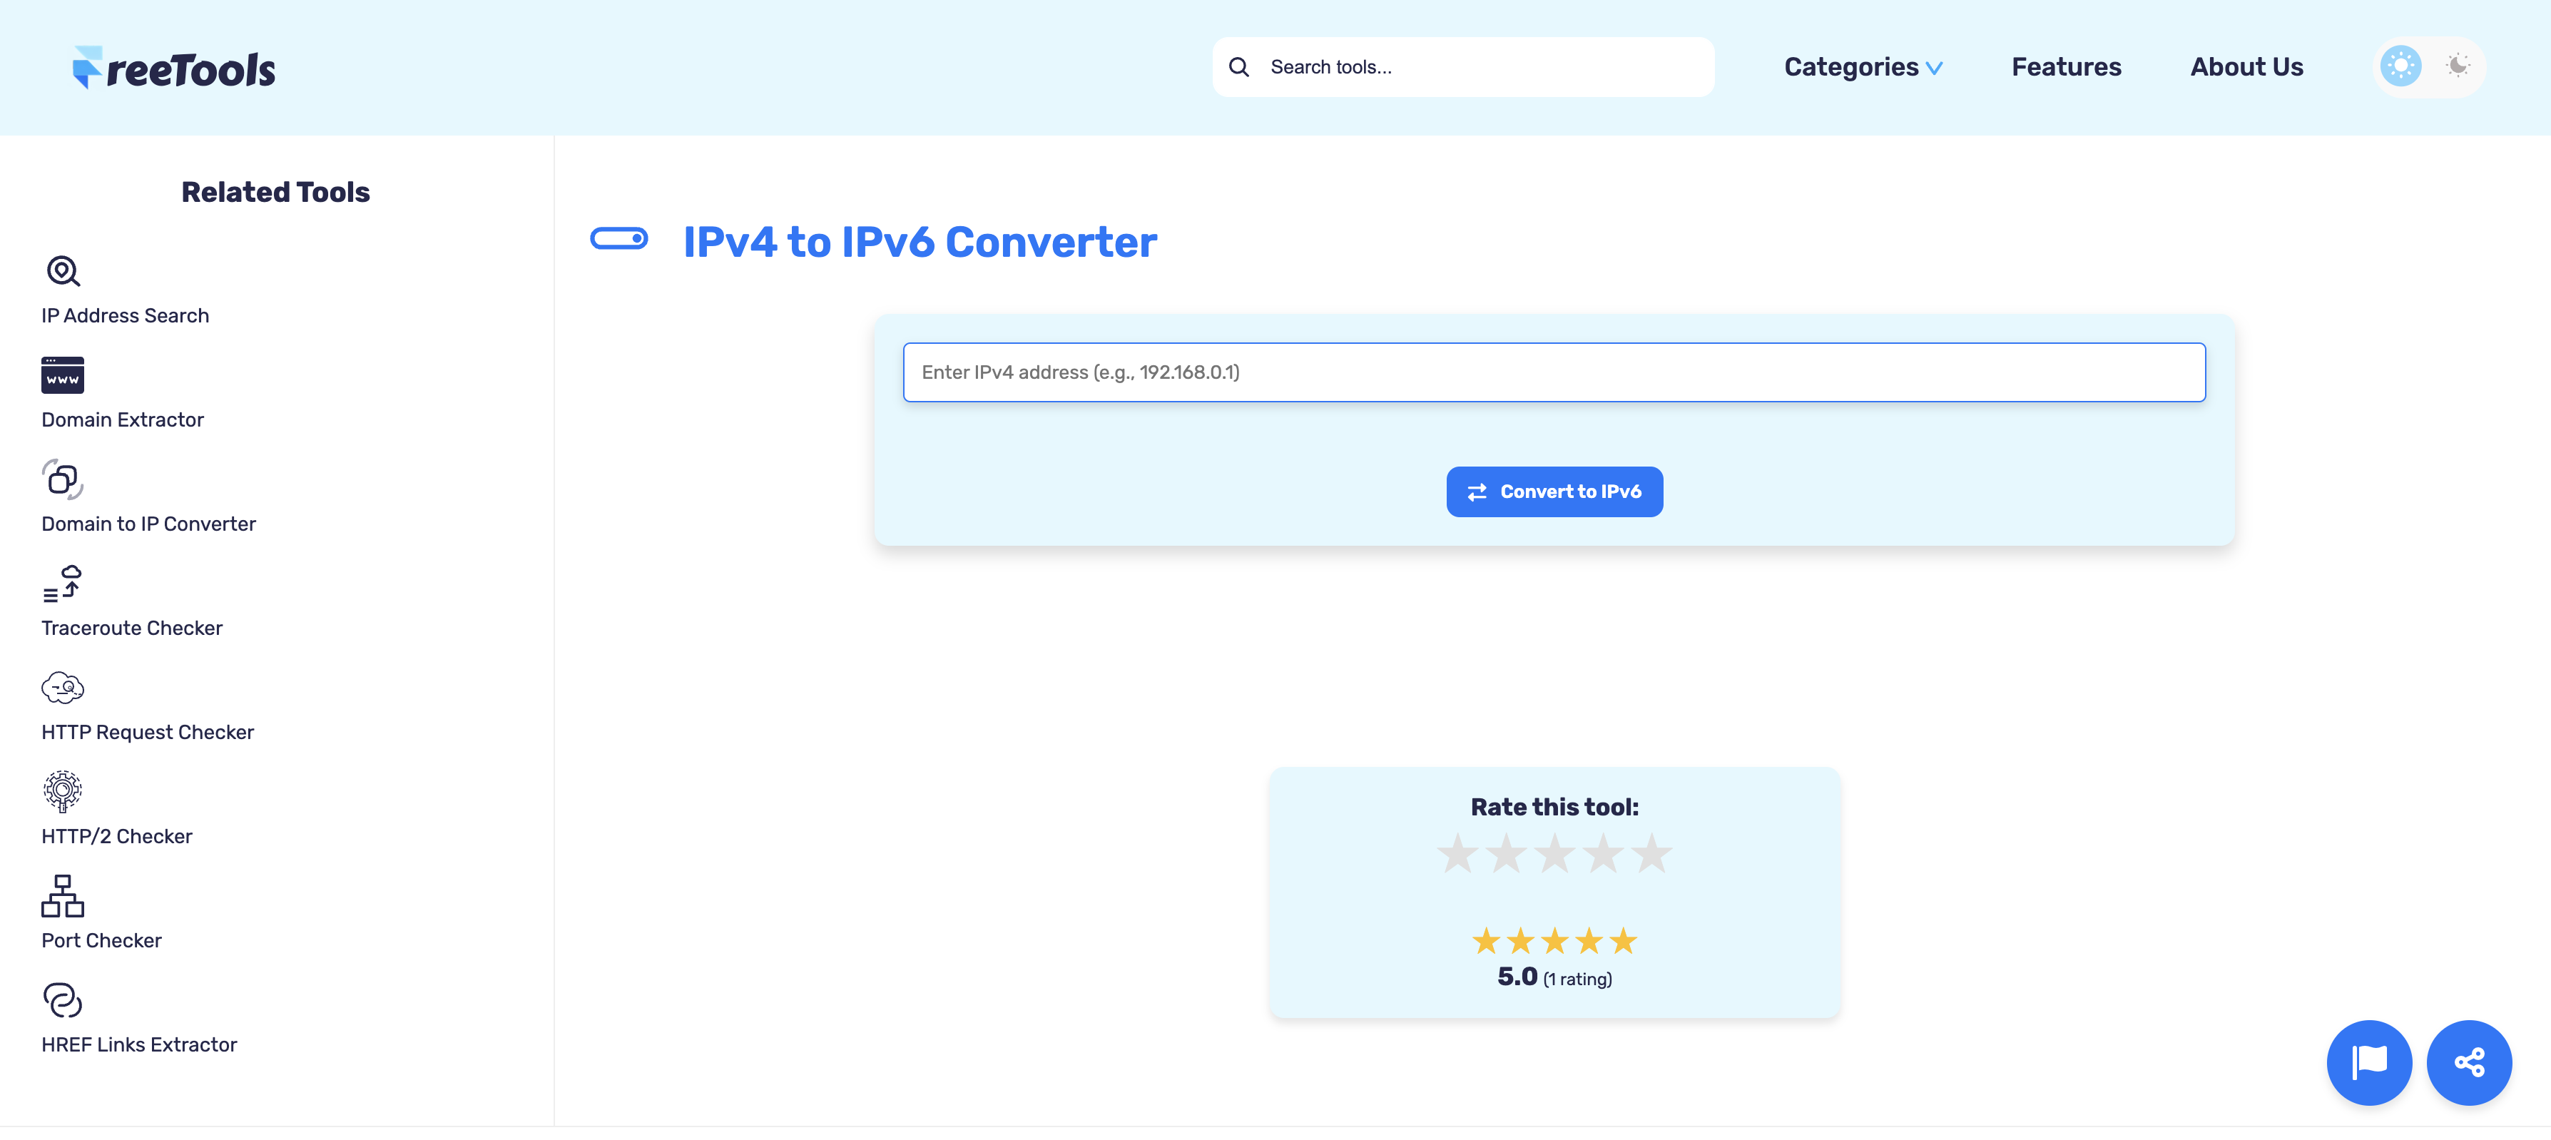Click the IPv4 to IPv6 Converter title icon

[x=619, y=239]
